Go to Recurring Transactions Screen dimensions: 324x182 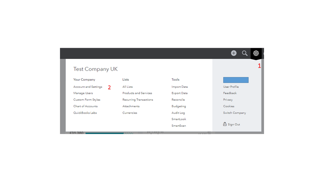[138, 100]
